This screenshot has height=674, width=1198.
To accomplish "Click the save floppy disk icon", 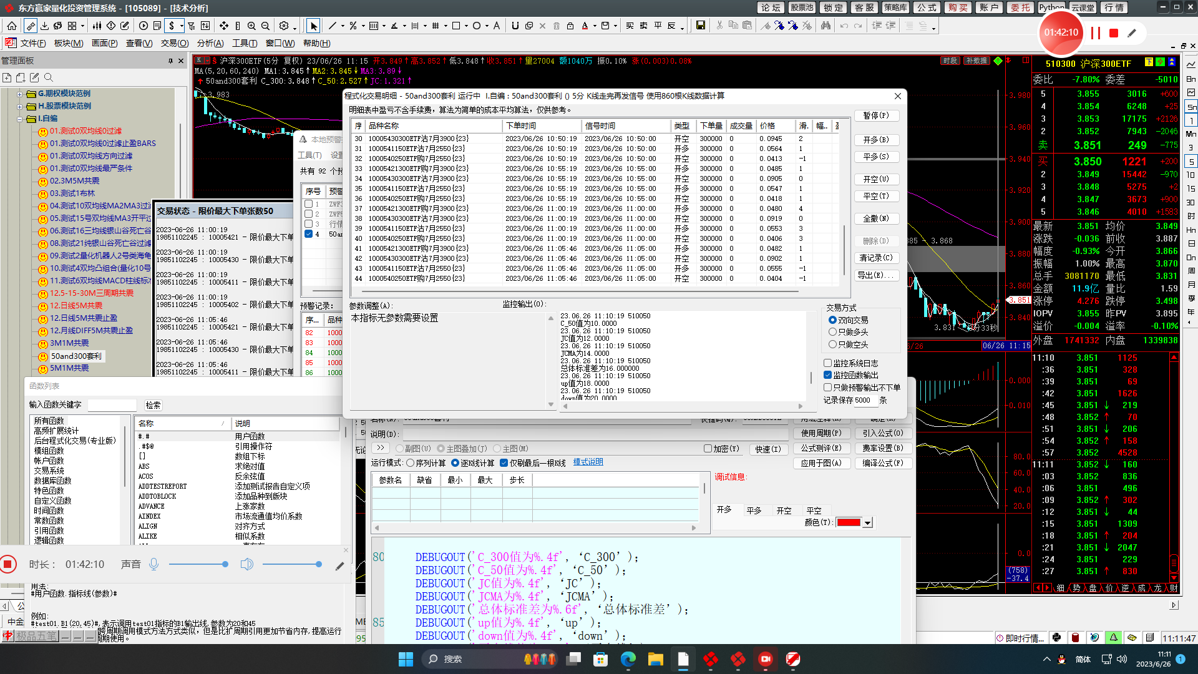I will coord(701,26).
